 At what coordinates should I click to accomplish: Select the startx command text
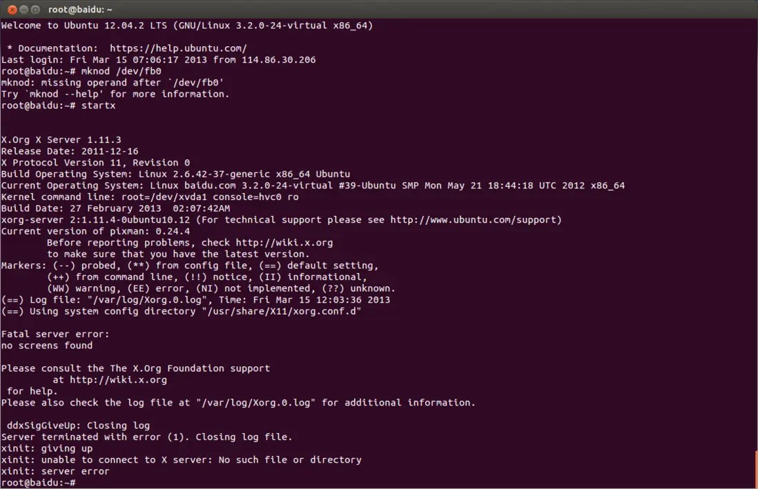coord(98,105)
